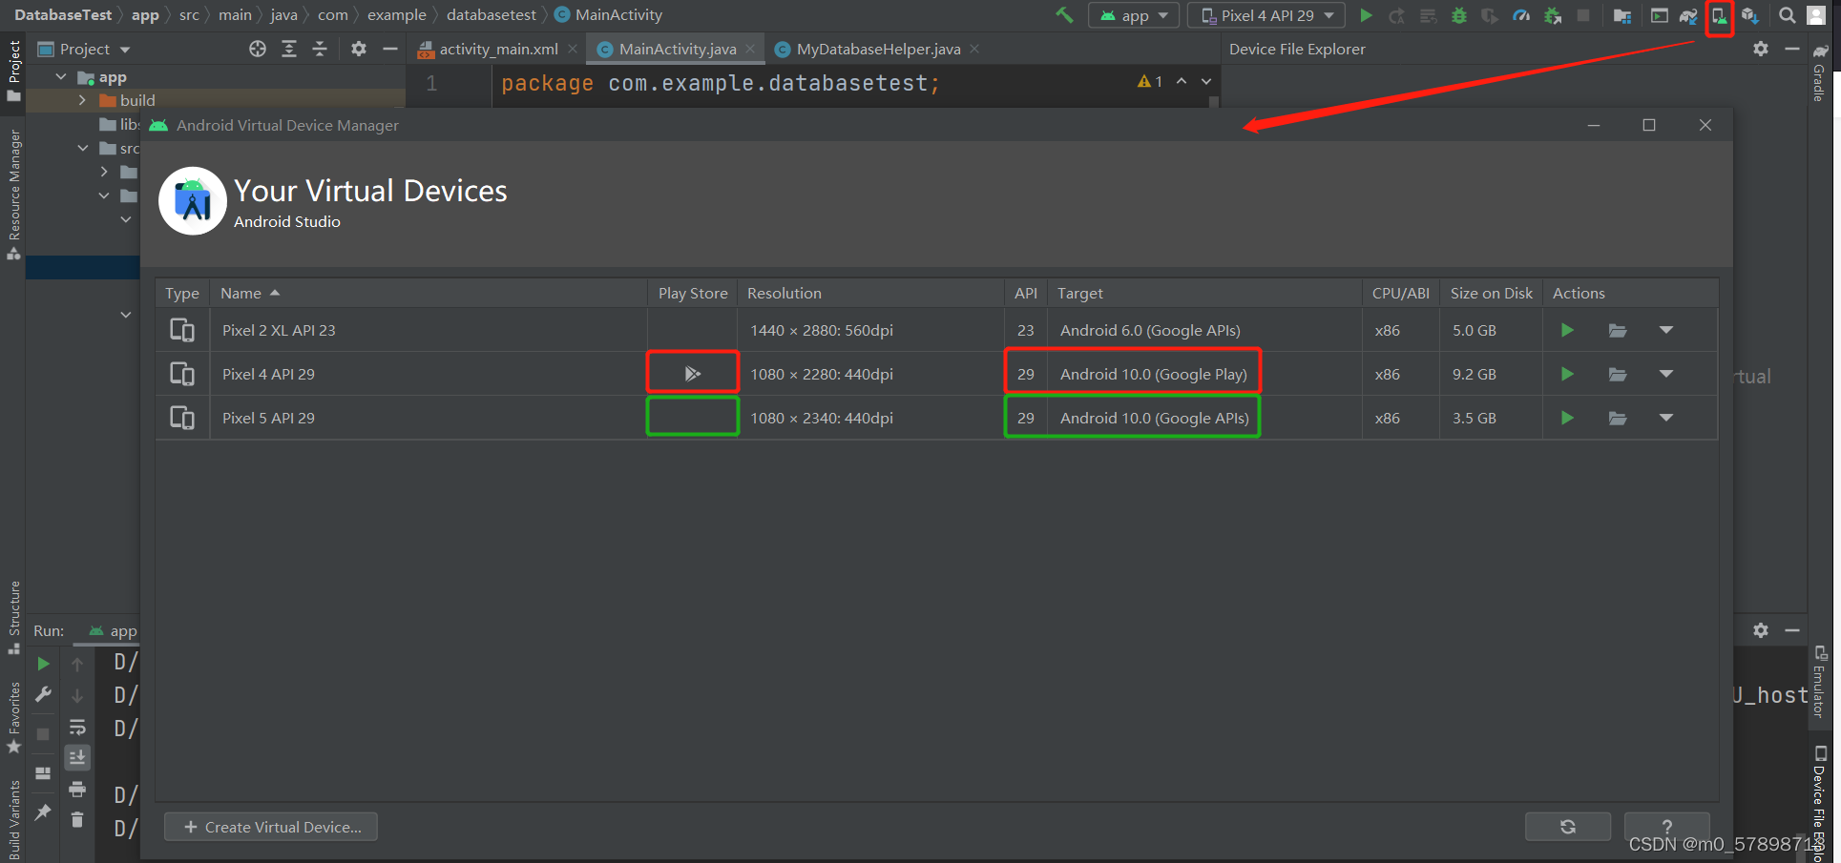Hide the Device File Explorer panel

click(x=1792, y=49)
